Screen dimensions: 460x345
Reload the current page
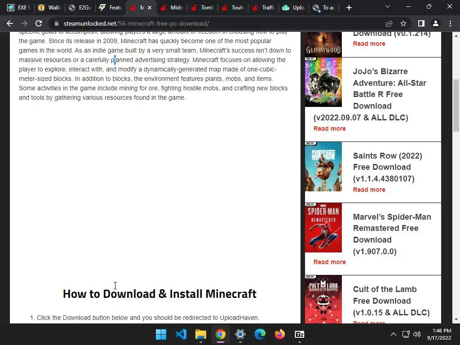click(x=39, y=23)
